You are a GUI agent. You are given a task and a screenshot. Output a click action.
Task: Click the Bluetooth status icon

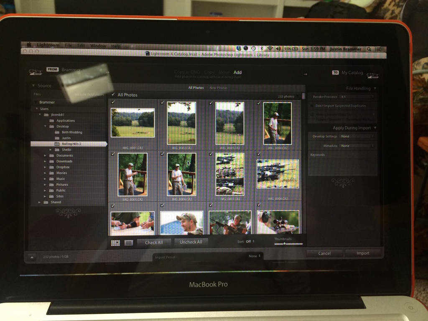point(261,48)
